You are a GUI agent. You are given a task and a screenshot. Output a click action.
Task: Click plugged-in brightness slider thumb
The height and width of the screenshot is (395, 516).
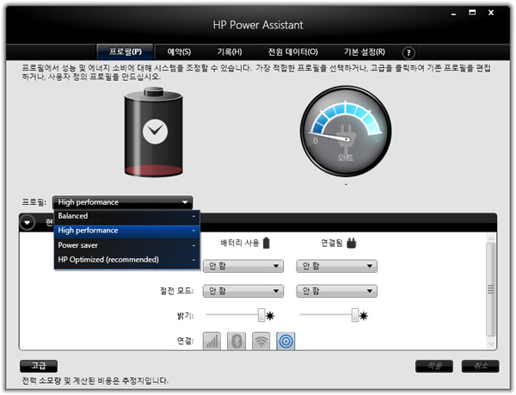click(354, 315)
